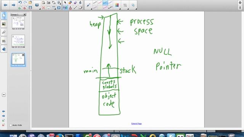Add a new page from the toolbar
244x137 pixels.
point(20,8)
